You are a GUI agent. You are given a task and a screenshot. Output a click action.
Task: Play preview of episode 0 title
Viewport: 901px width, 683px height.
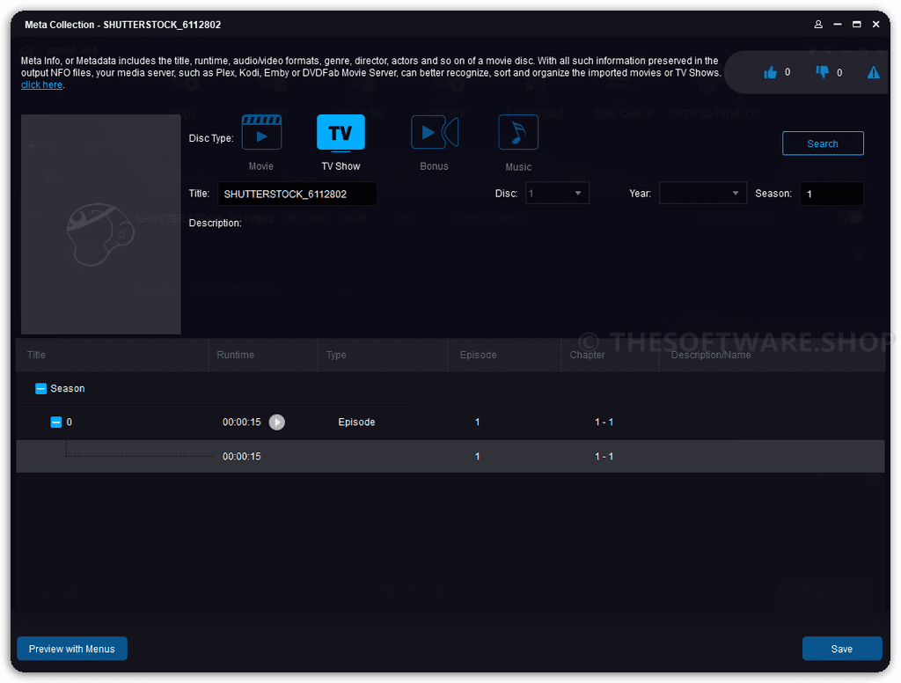[x=277, y=422]
